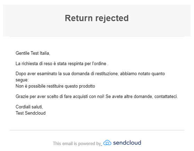
Task: Click the greeting 'Gentile Test Italia,'
Action: pyautogui.click(x=33, y=53)
